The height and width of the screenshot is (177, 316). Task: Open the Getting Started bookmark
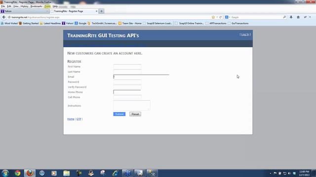pos(29,23)
